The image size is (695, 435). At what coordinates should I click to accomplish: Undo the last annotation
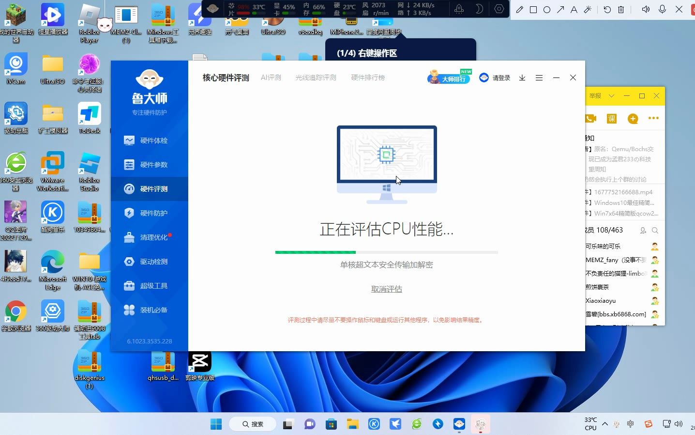pyautogui.click(x=607, y=9)
